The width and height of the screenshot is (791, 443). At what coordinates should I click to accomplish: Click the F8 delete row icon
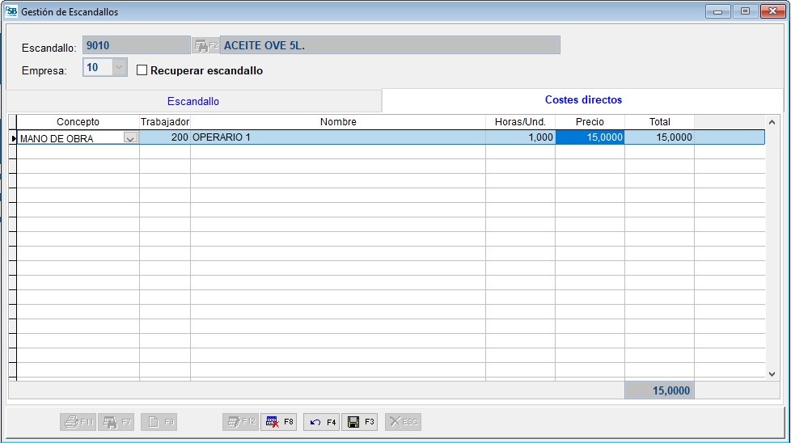(273, 422)
